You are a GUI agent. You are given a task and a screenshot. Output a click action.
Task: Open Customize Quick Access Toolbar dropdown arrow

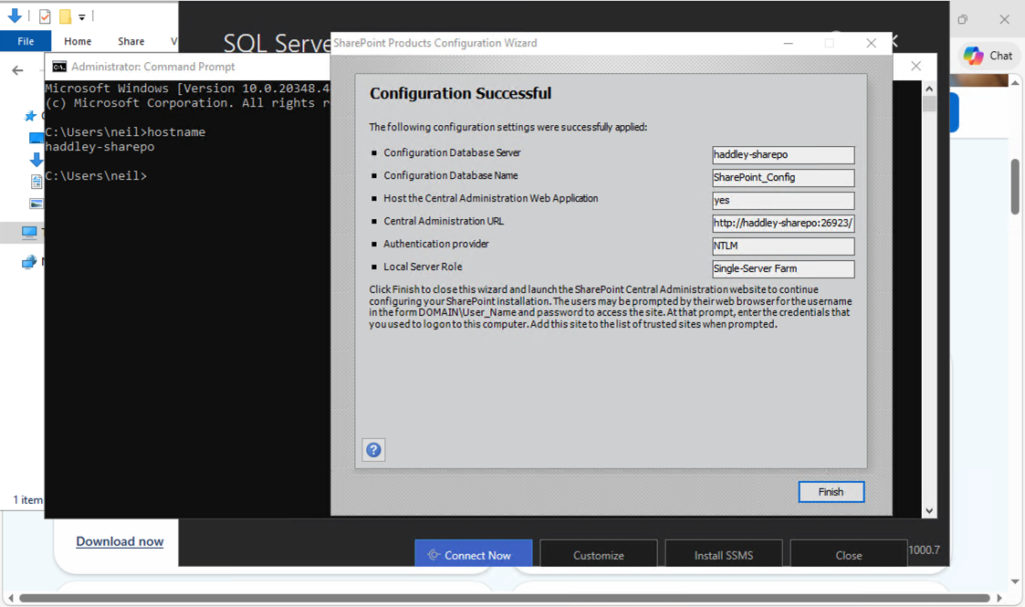point(82,17)
